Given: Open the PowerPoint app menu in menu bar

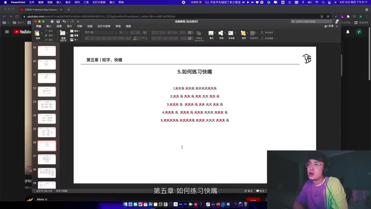Looking at the screenshot, I should coord(18,2).
